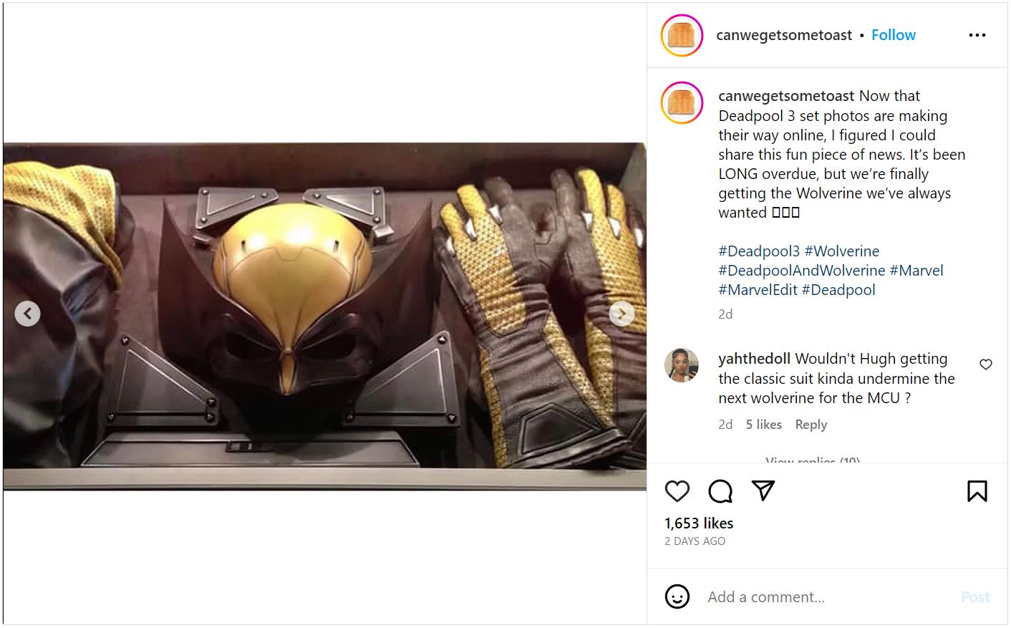Open the #DeadpoolAndWolverine hashtag
Image resolution: width=1011 pixels, height=628 pixels.
(x=802, y=271)
